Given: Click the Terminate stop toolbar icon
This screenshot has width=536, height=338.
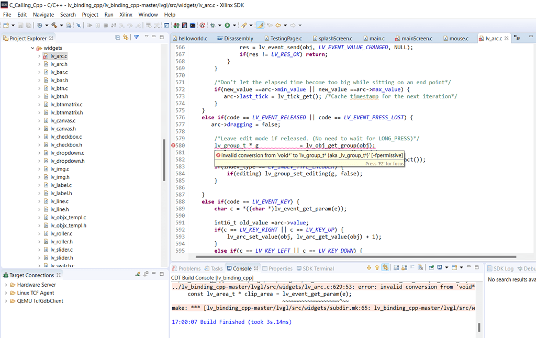Looking at the screenshot, I should [x=106, y=25].
